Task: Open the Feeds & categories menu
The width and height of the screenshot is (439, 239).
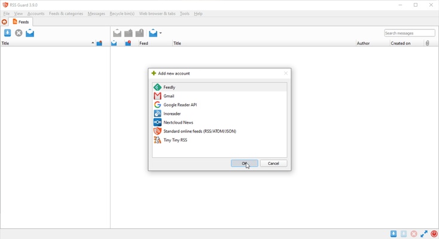Action: click(x=66, y=13)
